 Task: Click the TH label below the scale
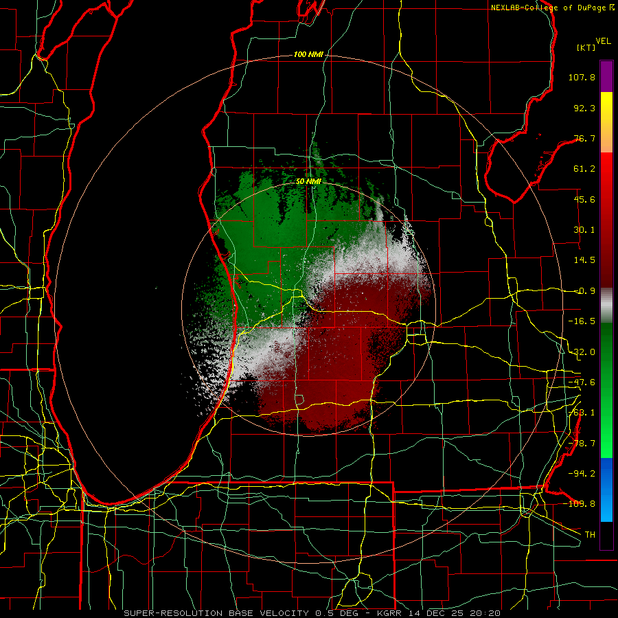pyautogui.click(x=590, y=534)
